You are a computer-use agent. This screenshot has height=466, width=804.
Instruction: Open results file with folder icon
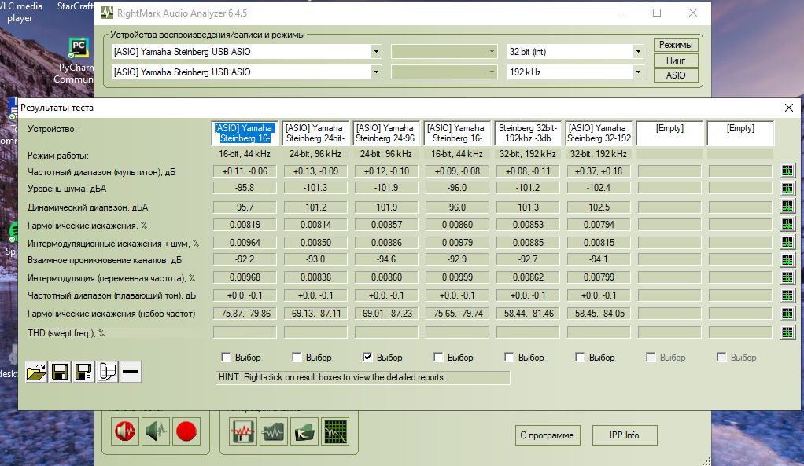click(x=36, y=372)
